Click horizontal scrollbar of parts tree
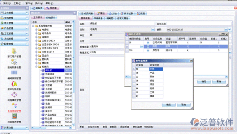This screenshot has height=134, width=237. coord(52,128)
